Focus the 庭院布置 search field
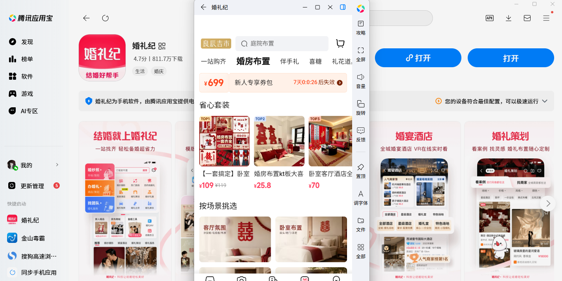The width and height of the screenshot is (562, 281). [282, 44]
